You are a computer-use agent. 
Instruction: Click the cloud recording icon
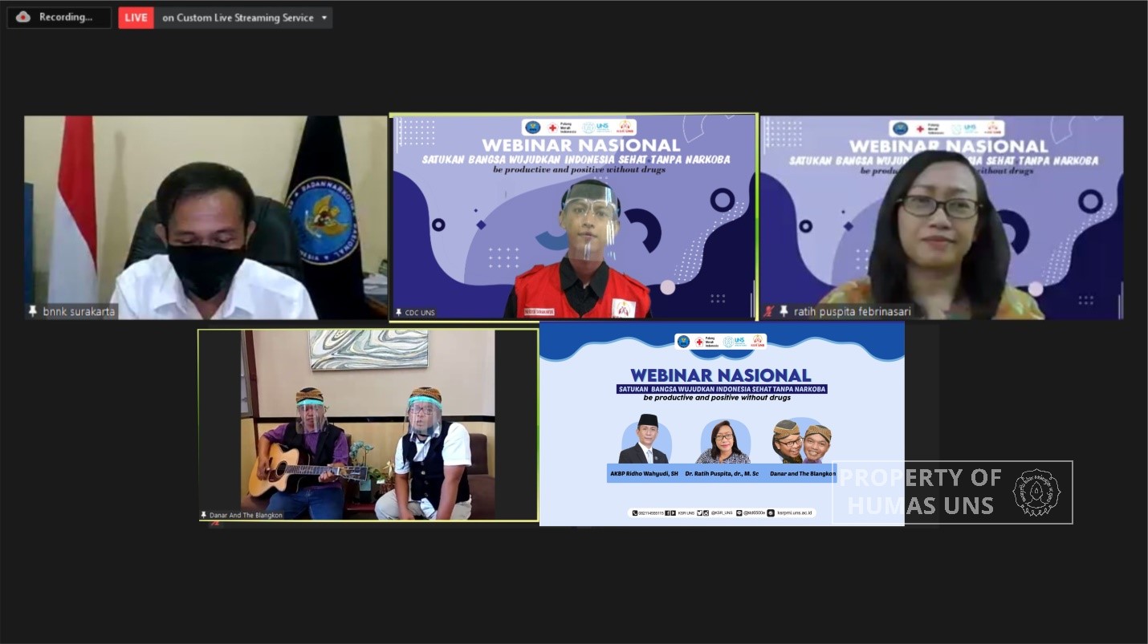22,17
